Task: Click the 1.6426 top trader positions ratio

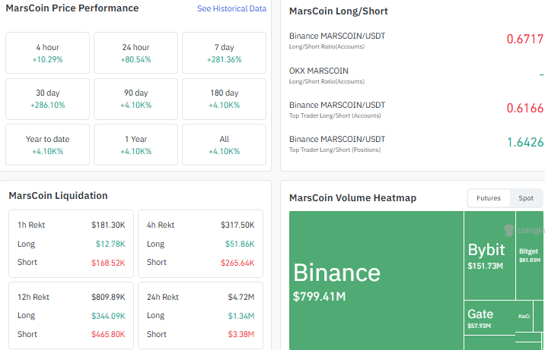Action: click(525, 142)
